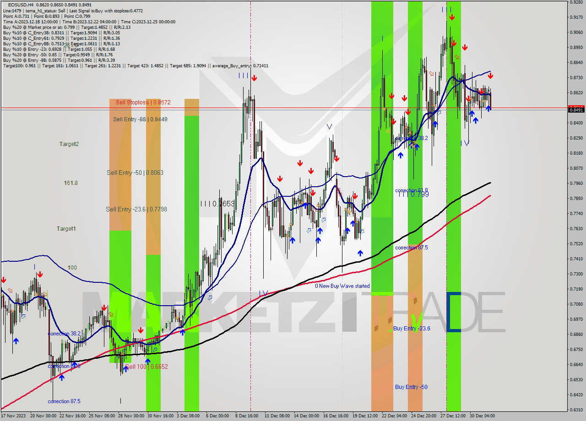Viewport: 586px width, 421px height.
Task: Select the 0.8840 price axis label
Action: [576, 63]
